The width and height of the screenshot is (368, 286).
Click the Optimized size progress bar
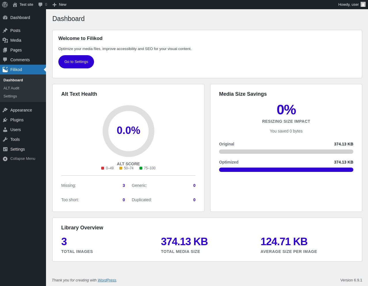(x=286, y=170)
